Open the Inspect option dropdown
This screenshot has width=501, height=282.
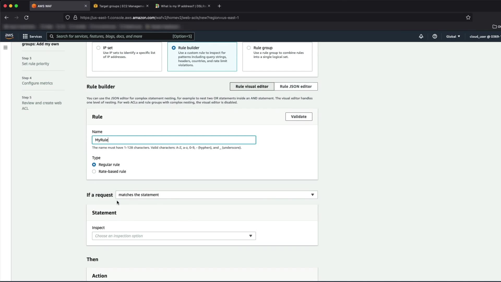point(174,236)
